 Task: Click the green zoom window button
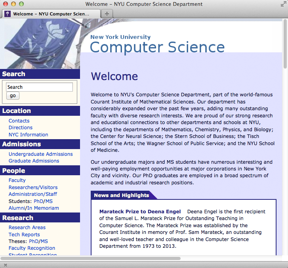[21, 4]
